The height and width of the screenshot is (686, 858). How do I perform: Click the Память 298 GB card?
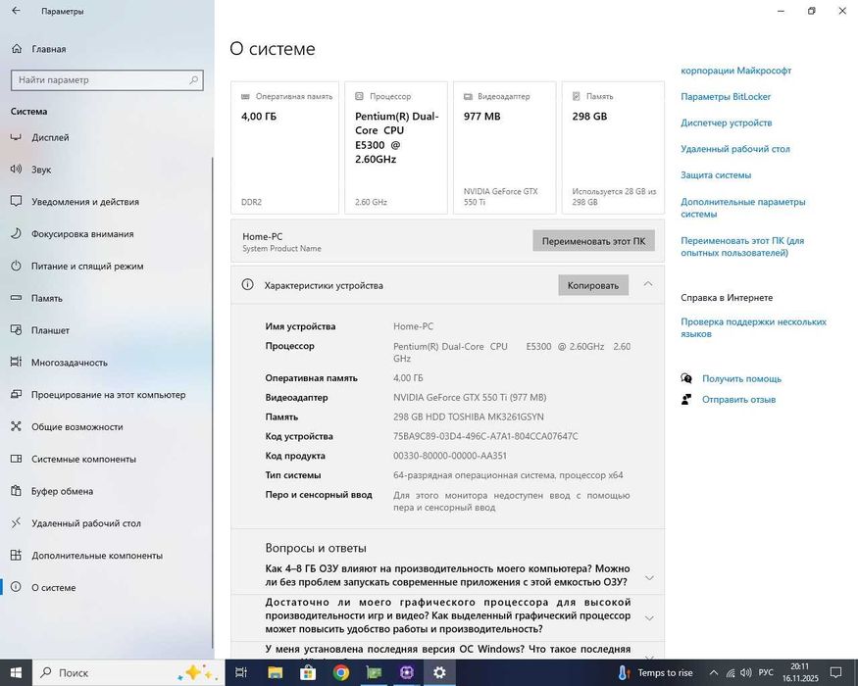pos(614,148)
